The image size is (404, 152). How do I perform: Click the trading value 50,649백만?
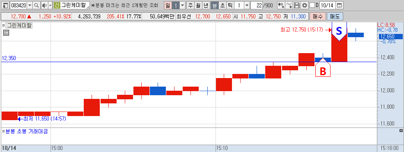coord(162,17)
